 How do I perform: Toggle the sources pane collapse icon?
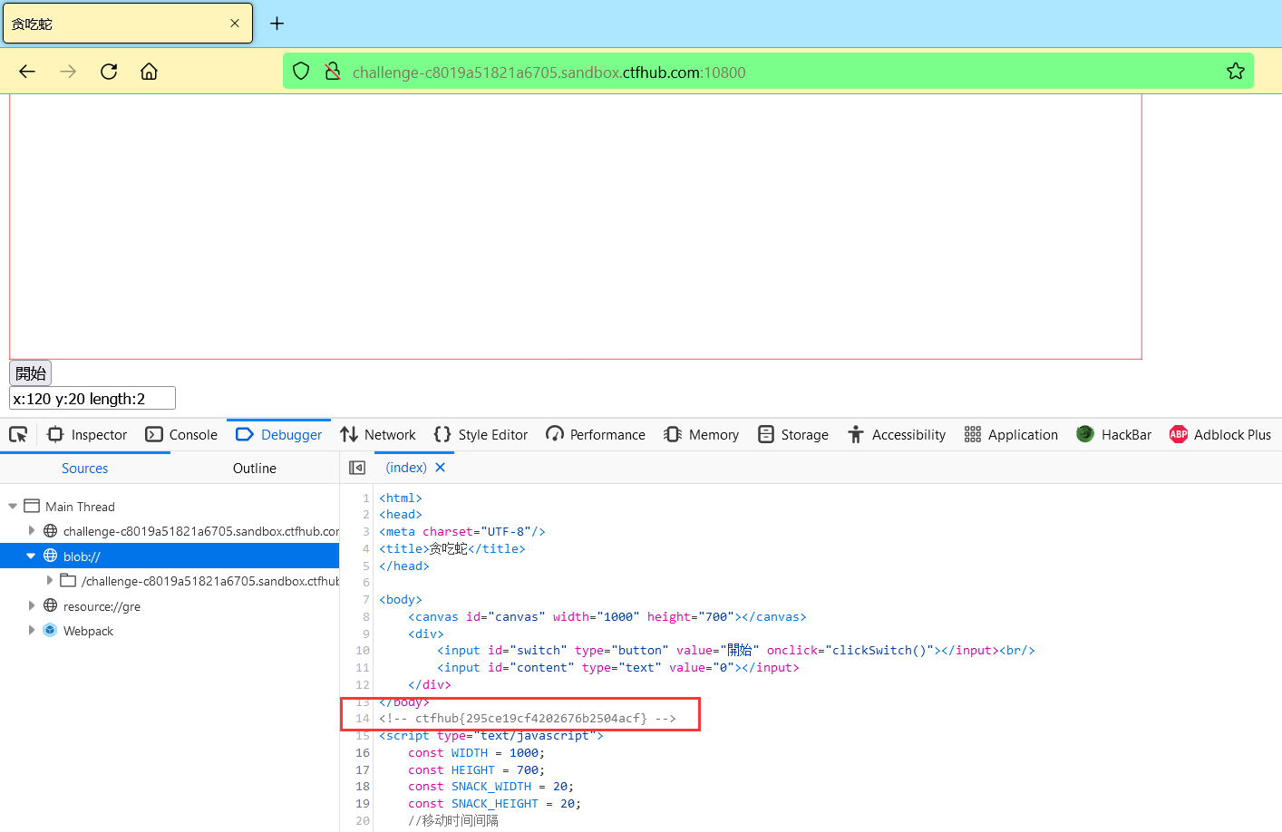click(357, 468)
